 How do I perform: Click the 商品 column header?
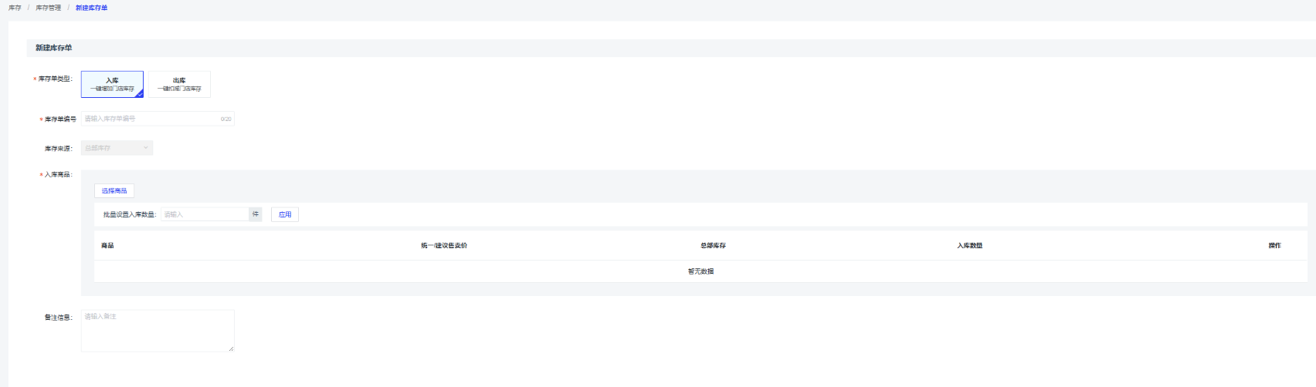pyautogui.click(x=107, y=246)
